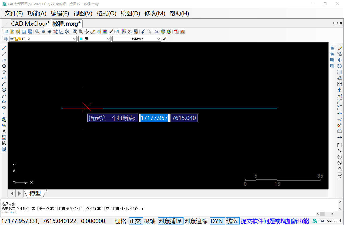Screen dimensions: 344x225
Task: Expand the ByLayer linetype dropdown
Action: 159,39
